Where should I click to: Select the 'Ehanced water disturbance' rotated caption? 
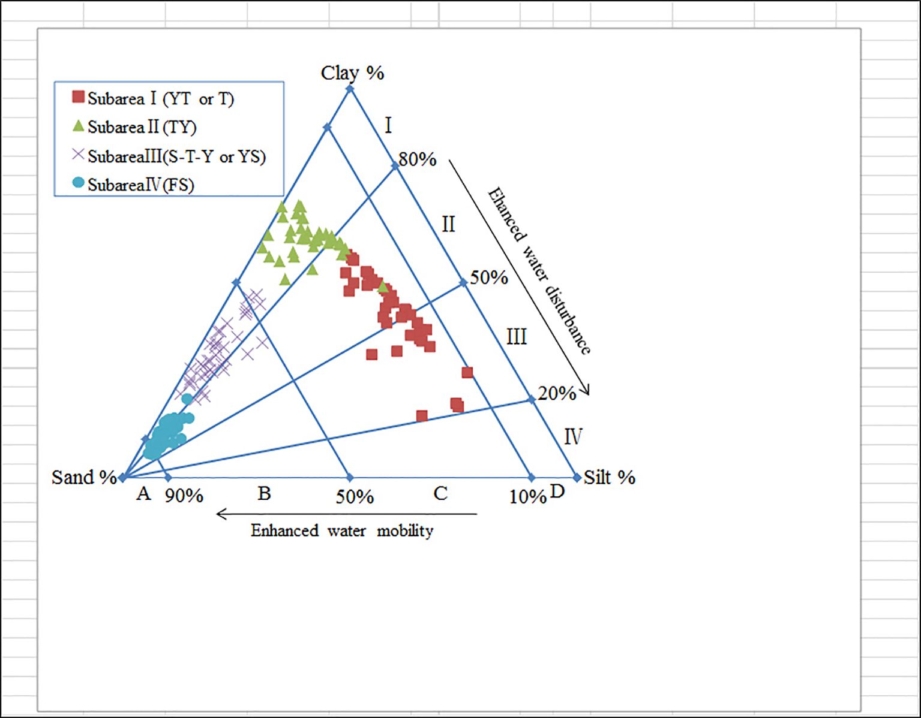point(539,271)
